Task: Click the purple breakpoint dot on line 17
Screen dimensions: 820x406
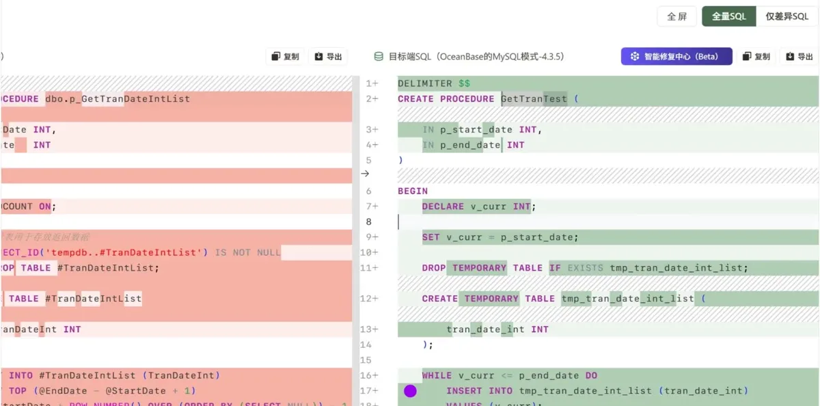Action: point(410,391)
